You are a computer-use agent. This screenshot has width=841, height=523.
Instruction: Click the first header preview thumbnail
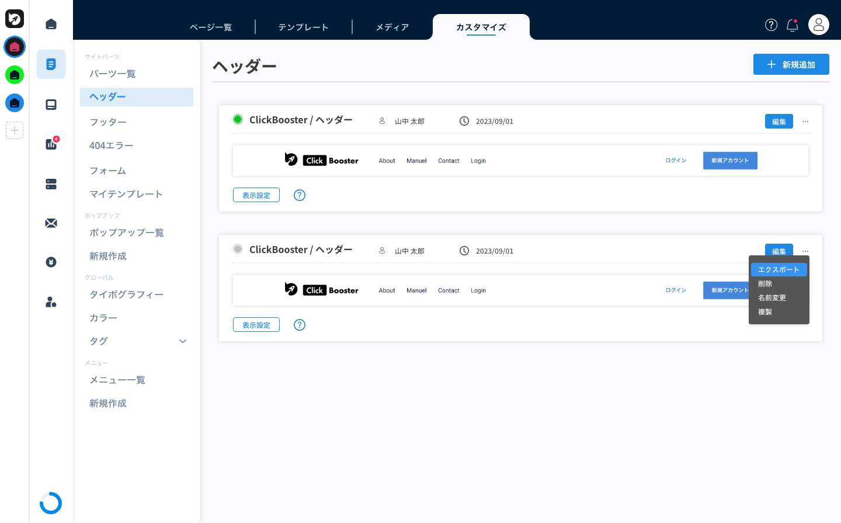(520, 161)
